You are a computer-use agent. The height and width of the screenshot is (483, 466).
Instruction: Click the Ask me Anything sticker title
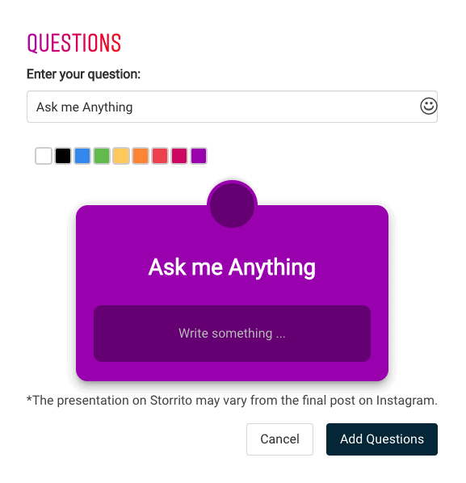232,267
